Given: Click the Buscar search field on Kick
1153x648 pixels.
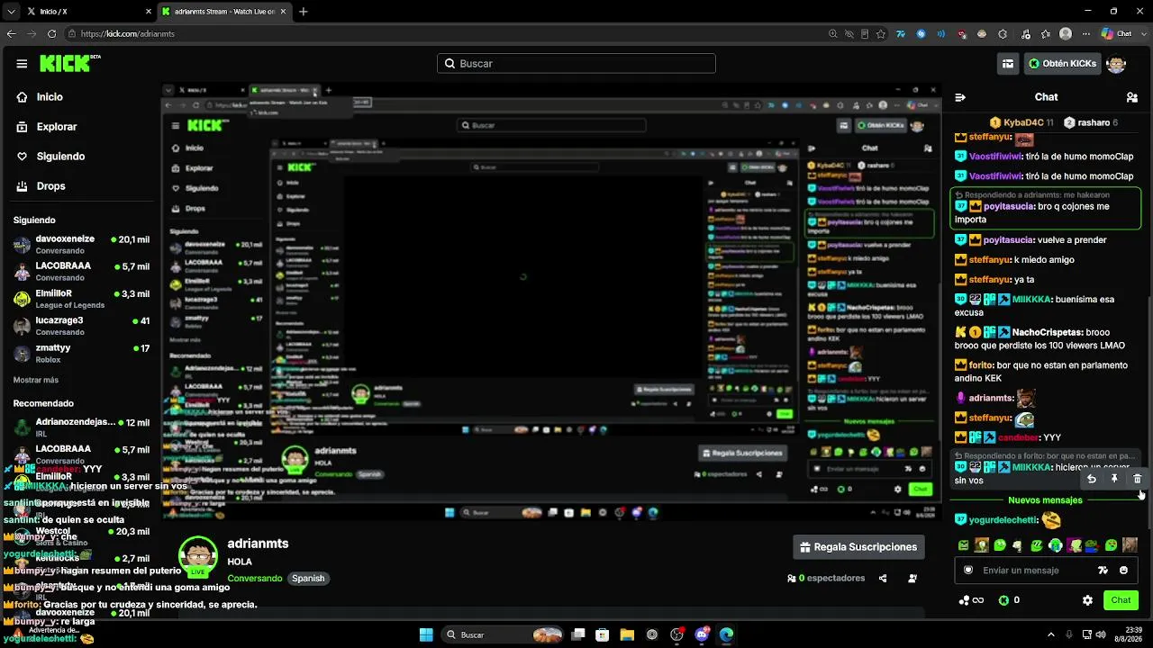Looking at the screenshot, I should tap(576, 64).
